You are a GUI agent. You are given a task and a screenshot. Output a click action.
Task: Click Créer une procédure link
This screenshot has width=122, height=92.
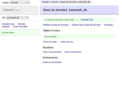tap(52, 52)
